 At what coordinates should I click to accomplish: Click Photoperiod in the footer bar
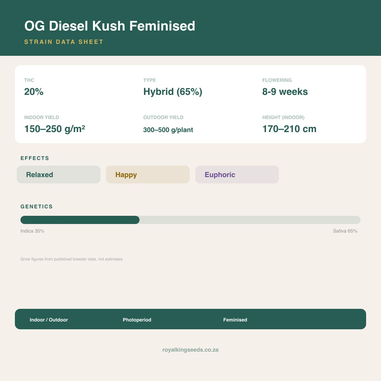click(137, 320)
